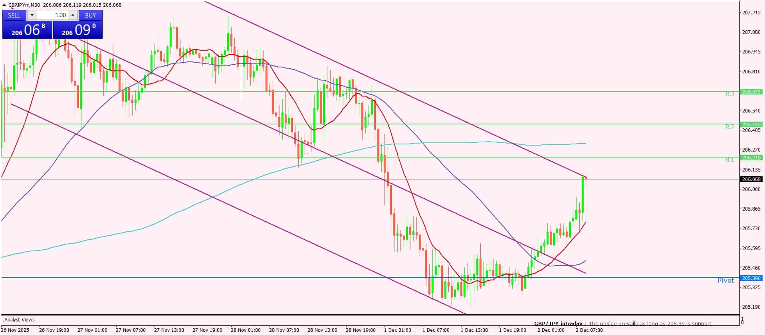Click the 26 Nov 19:00 time label
Viewport: 765px width, 335px height.
tap(54, 330)
